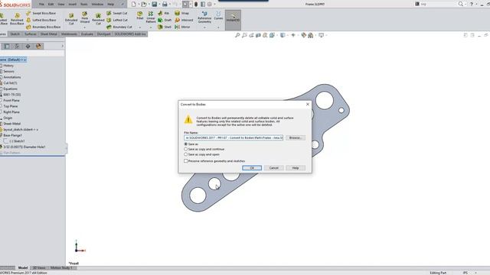Expand the Curves dropdown arrow
The width and height of the screenshot is (490, 275).
tap(218, 27)
